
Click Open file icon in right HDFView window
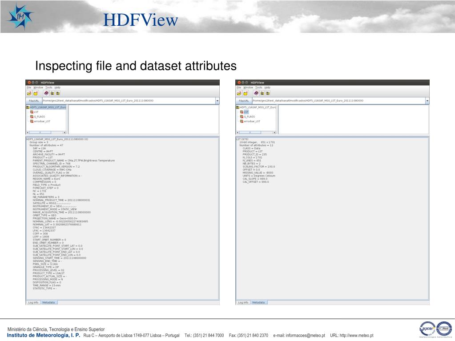coord(239,93)
